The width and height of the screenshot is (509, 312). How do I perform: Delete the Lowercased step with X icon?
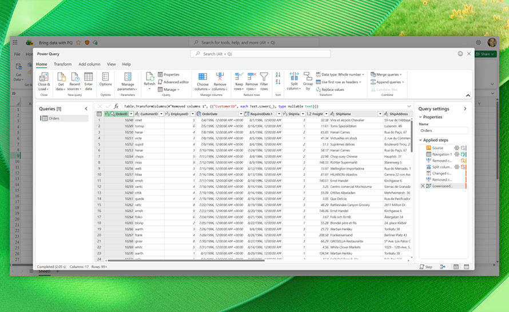point(423,186)
